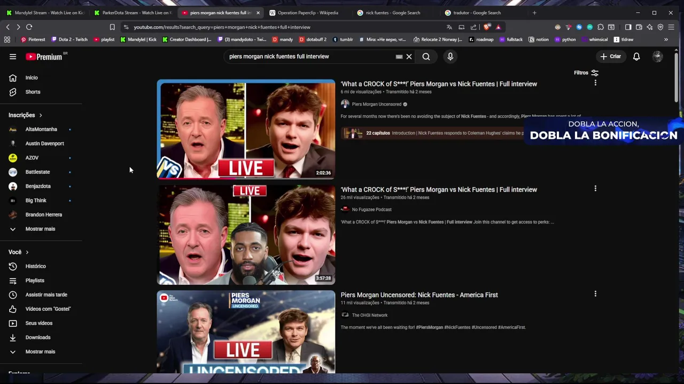Open the notion bookmark
Viewport: 684px width, 384px height.
click(539, 39)
